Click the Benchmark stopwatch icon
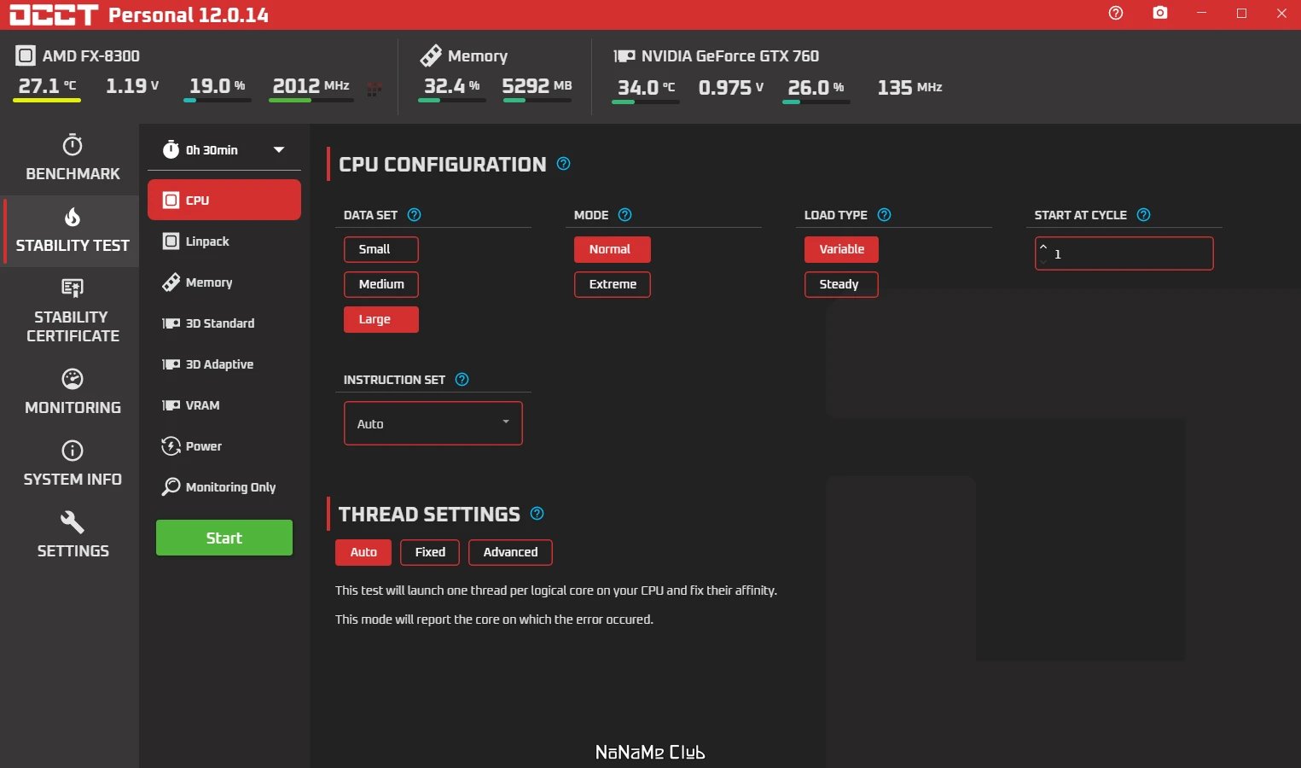Viewport: 1301px width, 768px height. 73,145
